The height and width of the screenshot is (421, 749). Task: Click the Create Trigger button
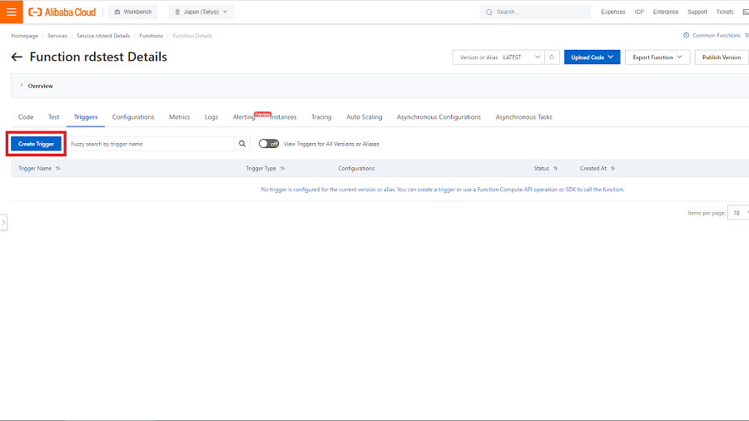pyautogui.click(x=37, y=144)
